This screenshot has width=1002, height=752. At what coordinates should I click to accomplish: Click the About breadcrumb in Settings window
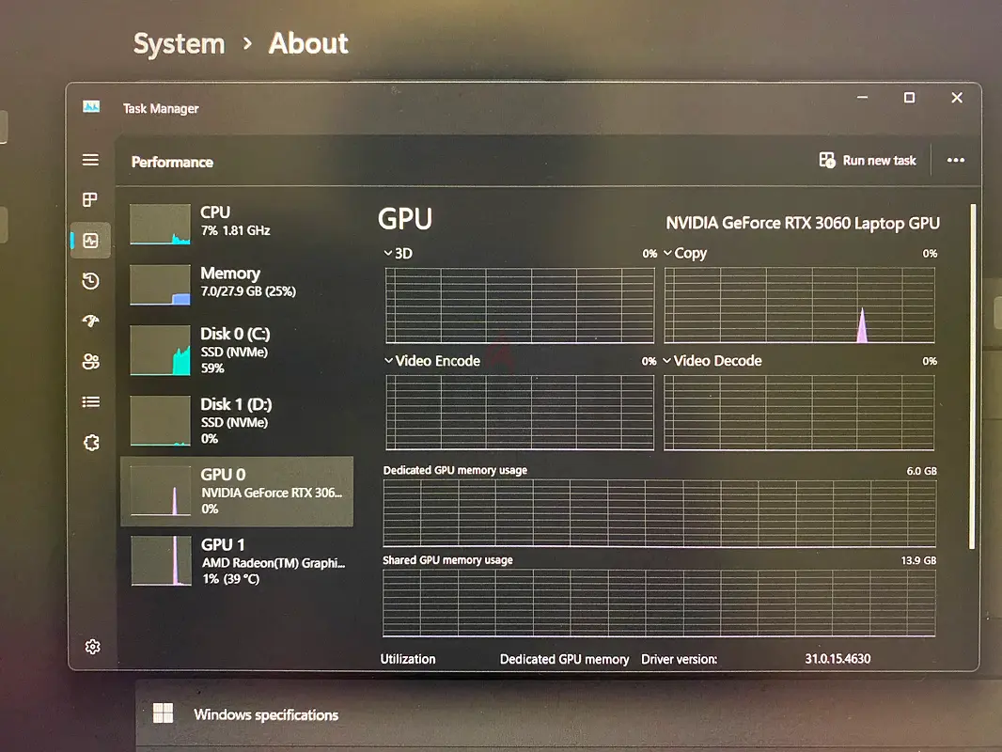coord(308,43)
